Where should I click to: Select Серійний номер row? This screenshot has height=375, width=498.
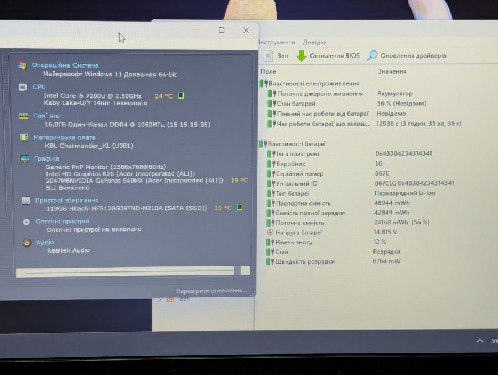coord(328,173)
